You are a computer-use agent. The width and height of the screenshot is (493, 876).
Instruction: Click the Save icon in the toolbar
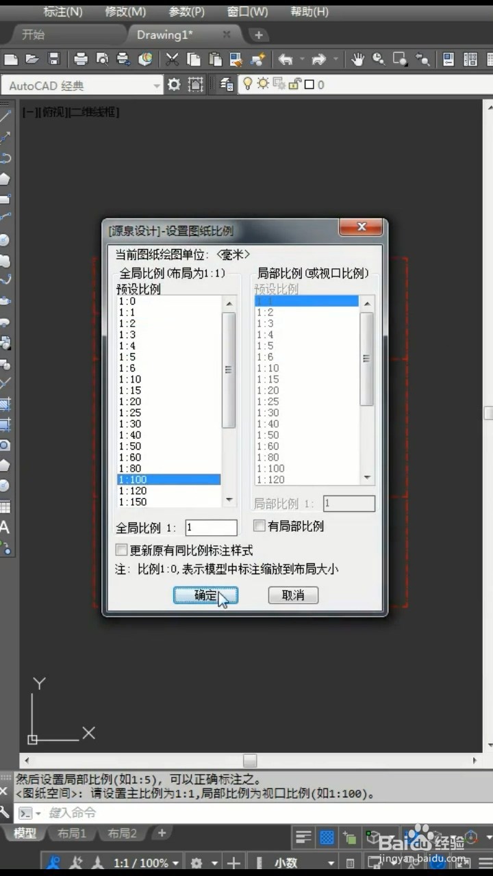[x=53, y=60]
